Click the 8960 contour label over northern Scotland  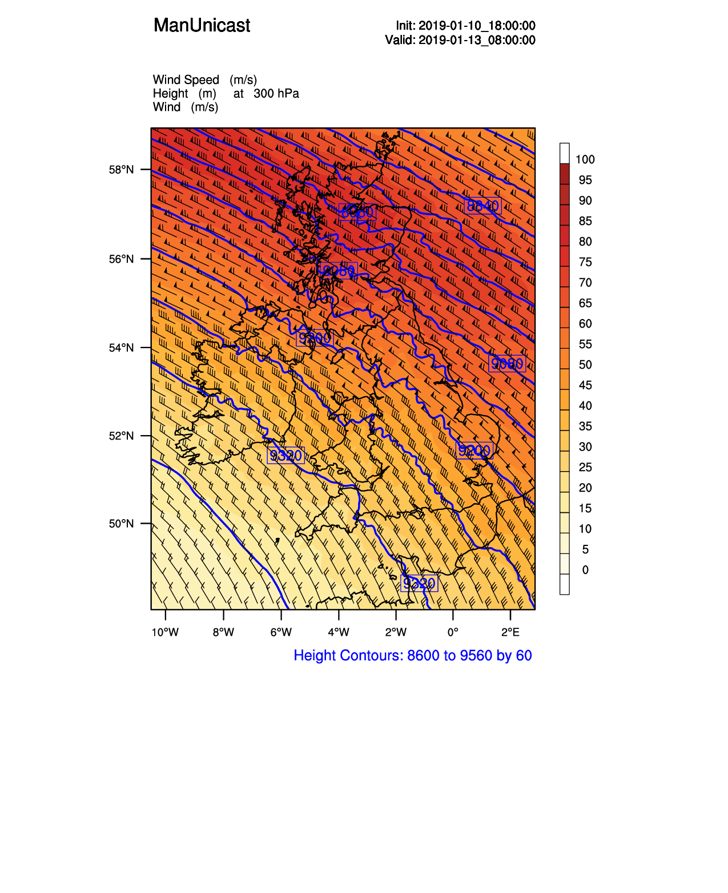pyautogui.click(x=357, y=212)
